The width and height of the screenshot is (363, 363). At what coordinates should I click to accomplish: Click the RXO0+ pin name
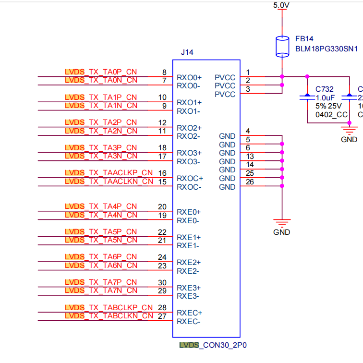pyautogui.click(x=189, y=77)
